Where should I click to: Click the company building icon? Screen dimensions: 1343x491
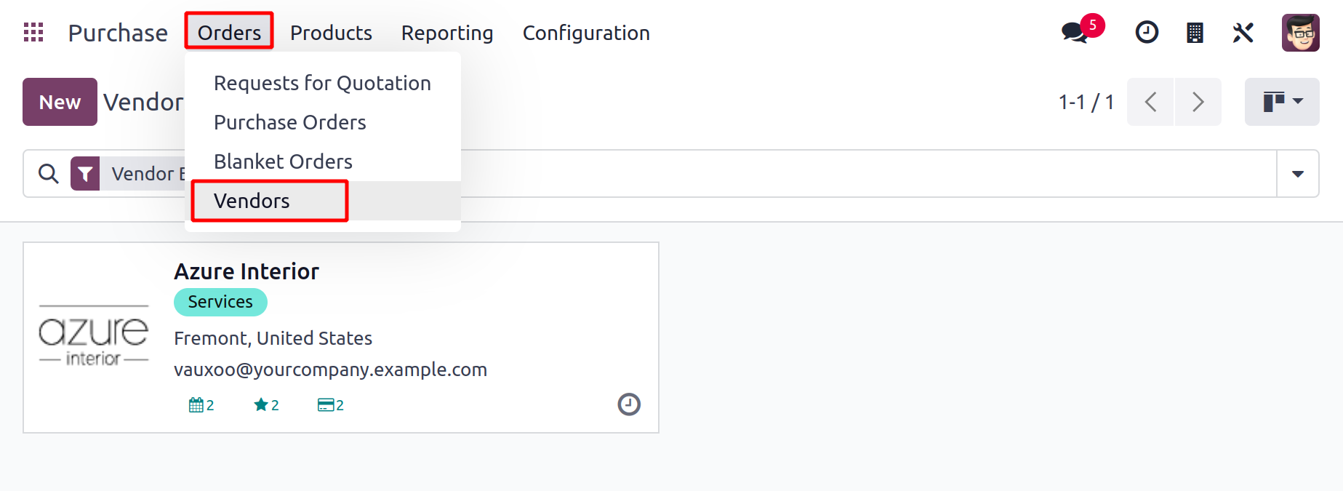tap(1195, 33)
